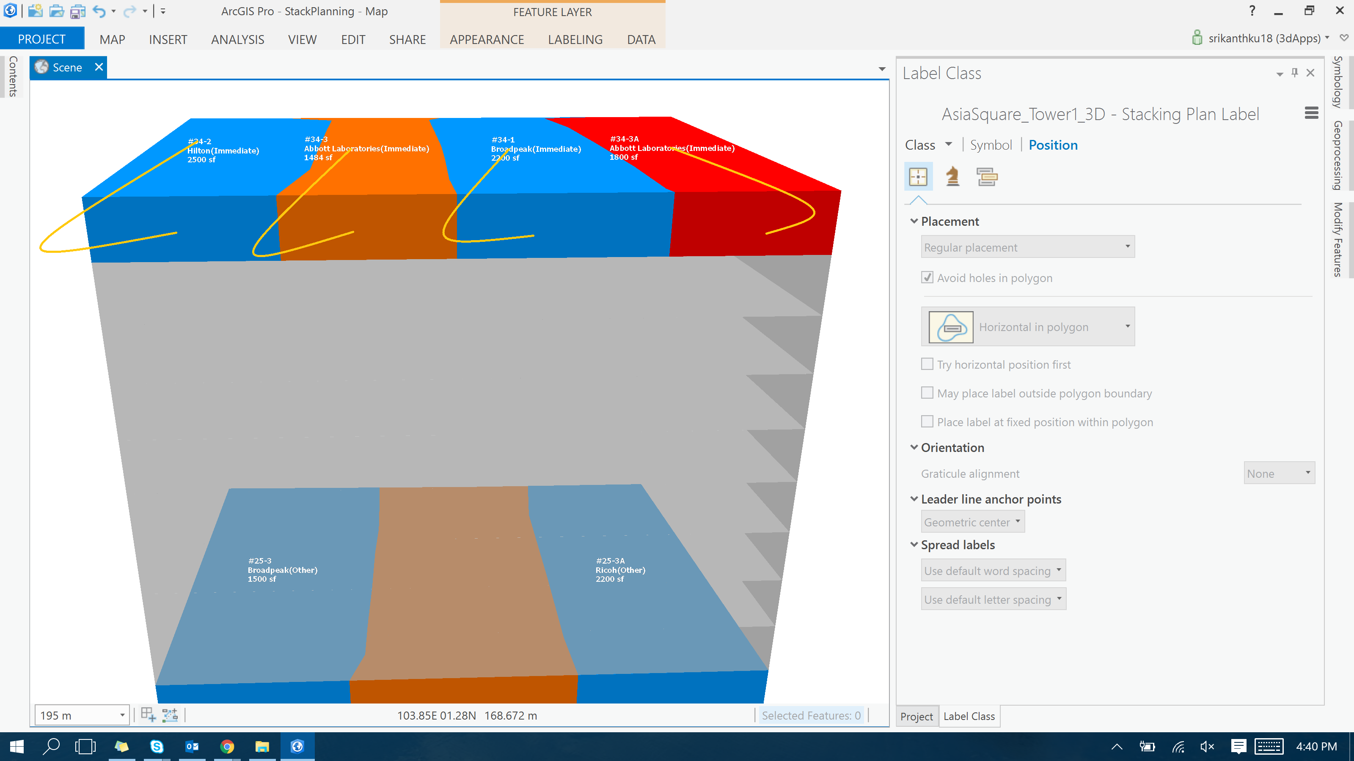Open Chrome from the taskbar
Viewport: 1354px width, 761px height.
click(227, 746)
